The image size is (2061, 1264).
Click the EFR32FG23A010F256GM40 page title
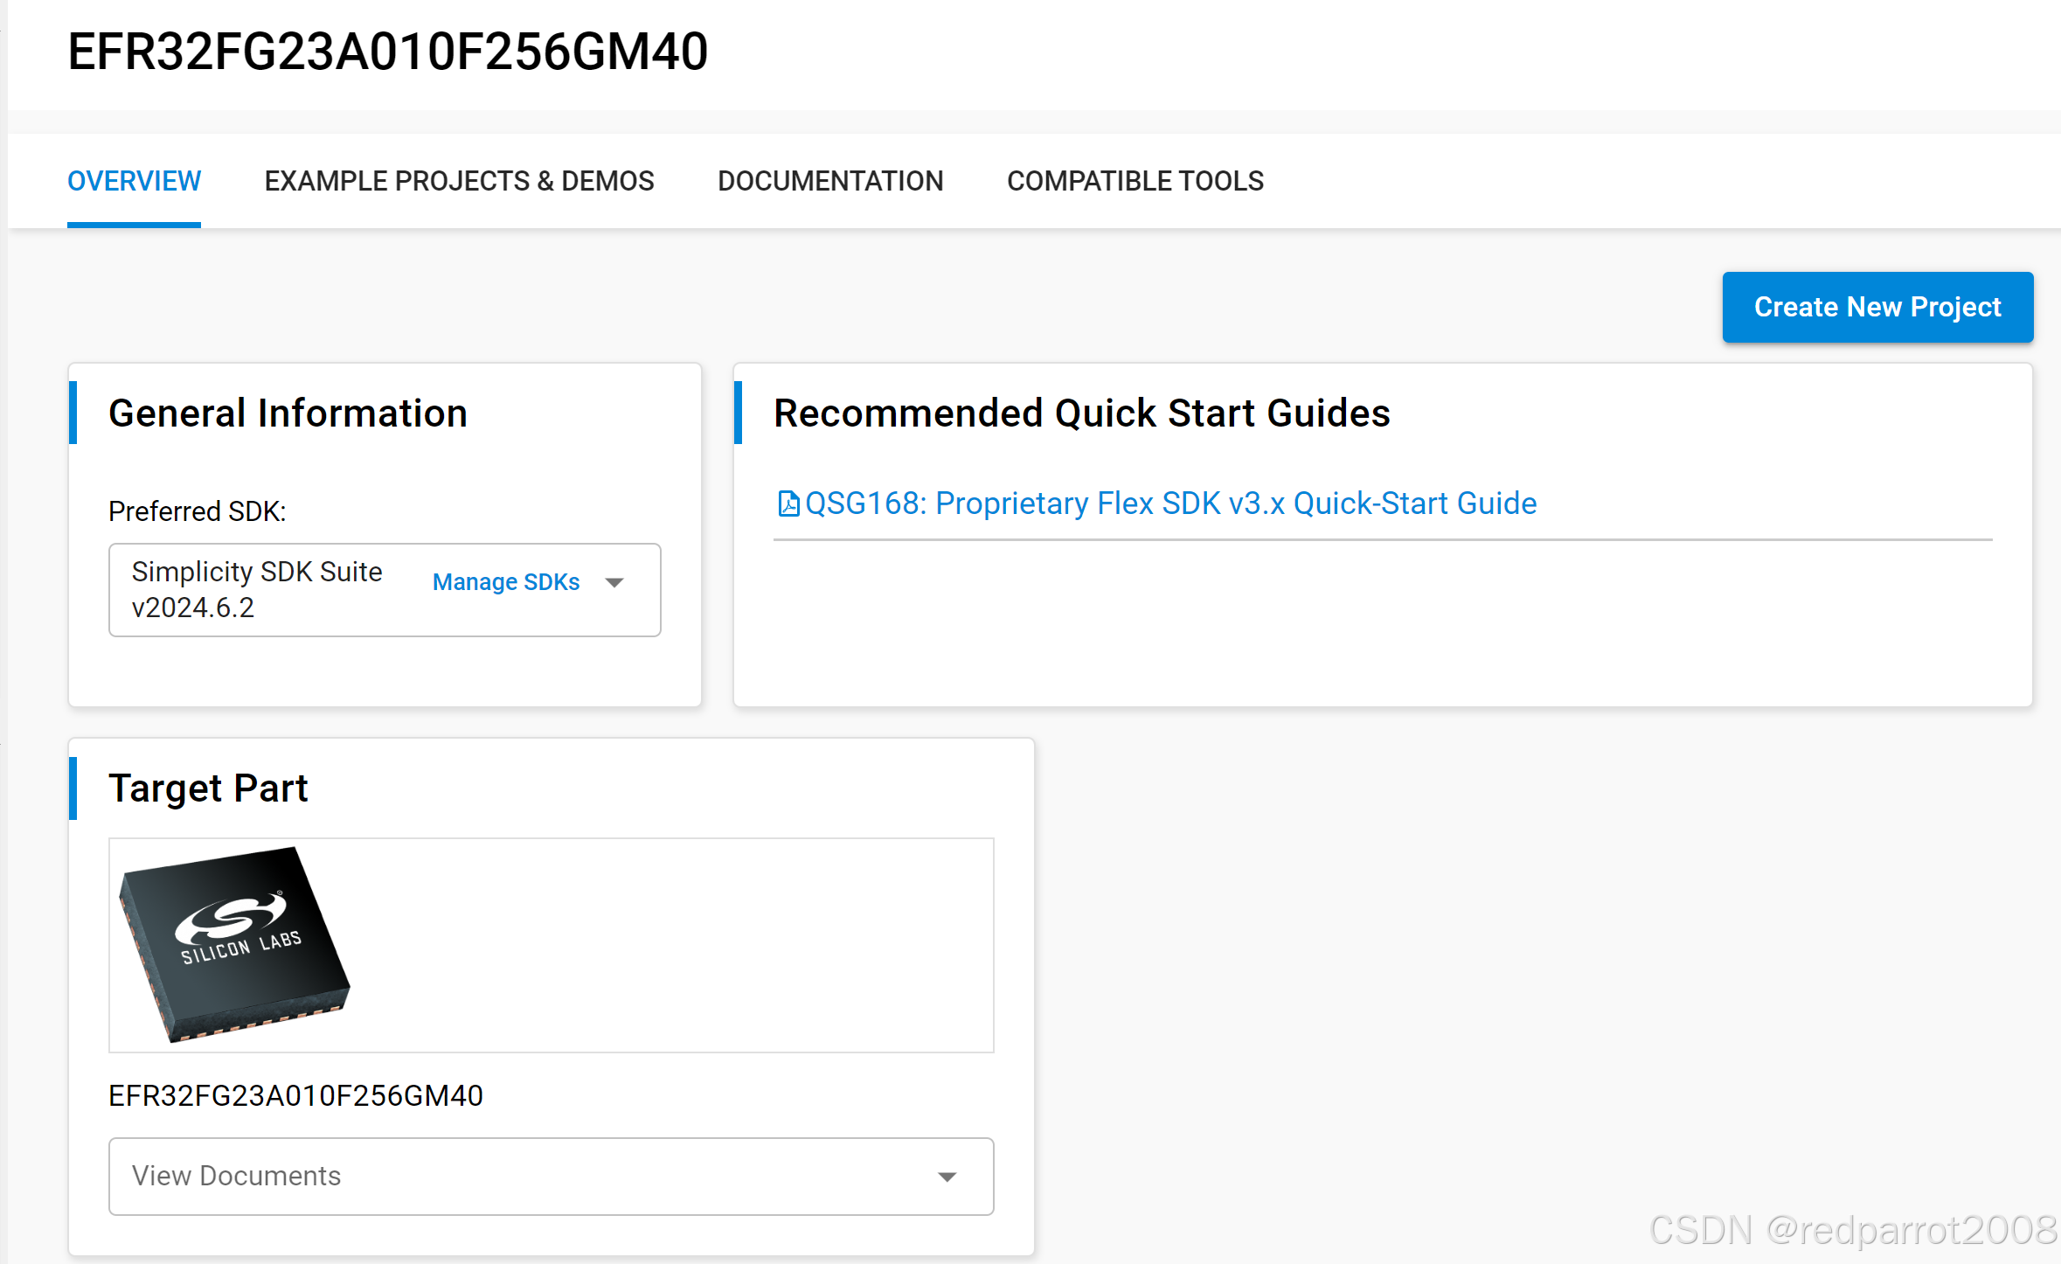[387, 52]
